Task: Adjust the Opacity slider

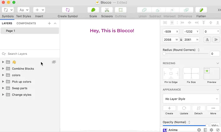Action: coord(186,125)
